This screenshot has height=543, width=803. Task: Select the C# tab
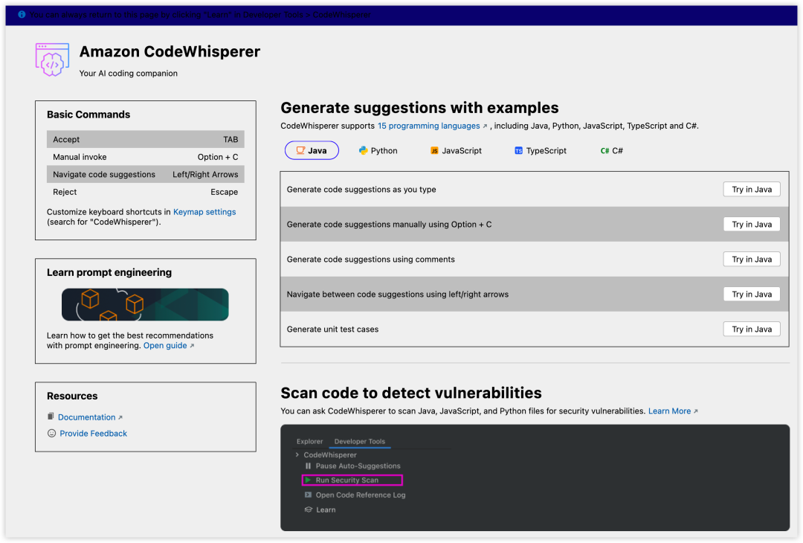point(611,150)
